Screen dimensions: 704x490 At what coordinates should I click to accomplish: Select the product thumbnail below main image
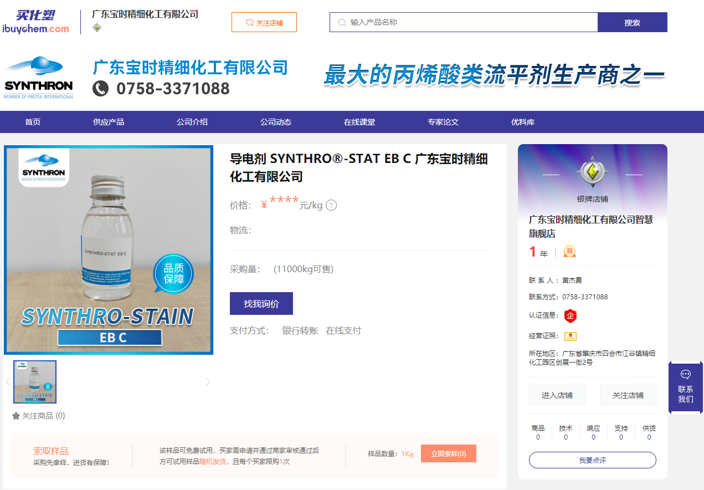pyautogui.click(x=35, y=382)
